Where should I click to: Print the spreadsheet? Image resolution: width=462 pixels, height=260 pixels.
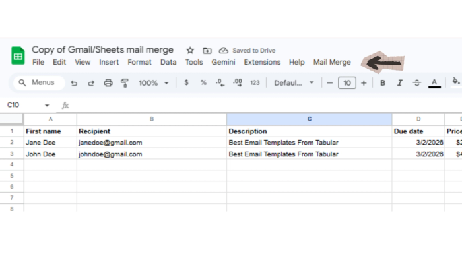pos(108,83)
